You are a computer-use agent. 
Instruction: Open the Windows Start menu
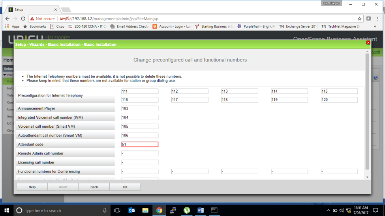[x=7, y=210]
